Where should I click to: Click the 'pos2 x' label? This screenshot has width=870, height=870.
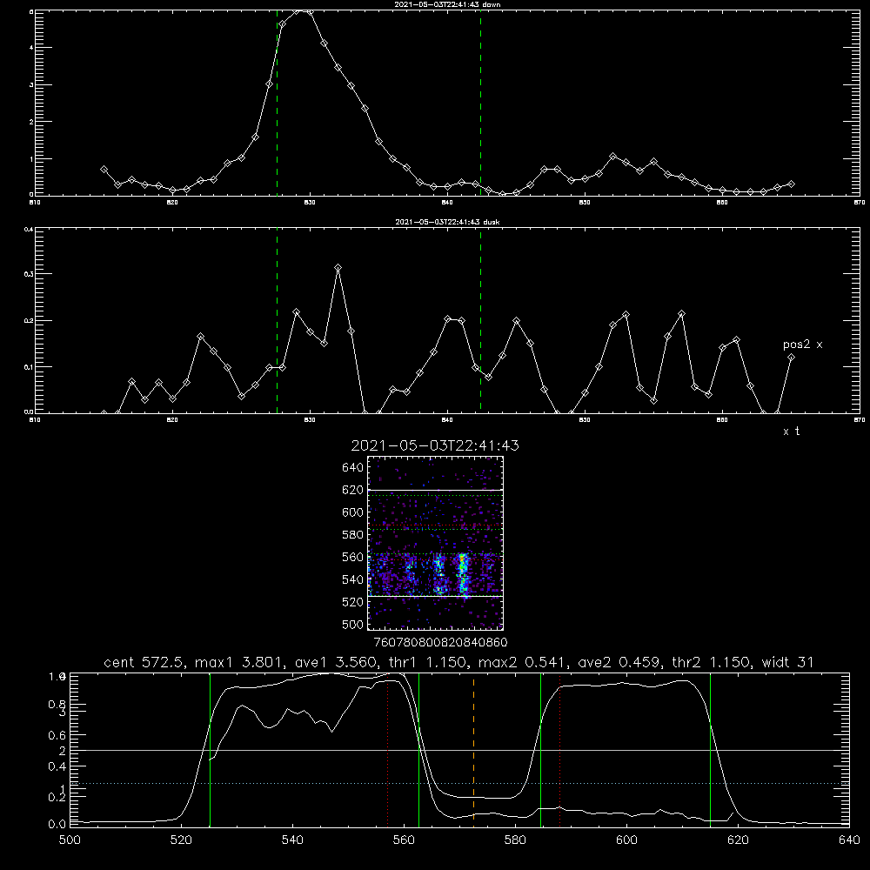802,345
